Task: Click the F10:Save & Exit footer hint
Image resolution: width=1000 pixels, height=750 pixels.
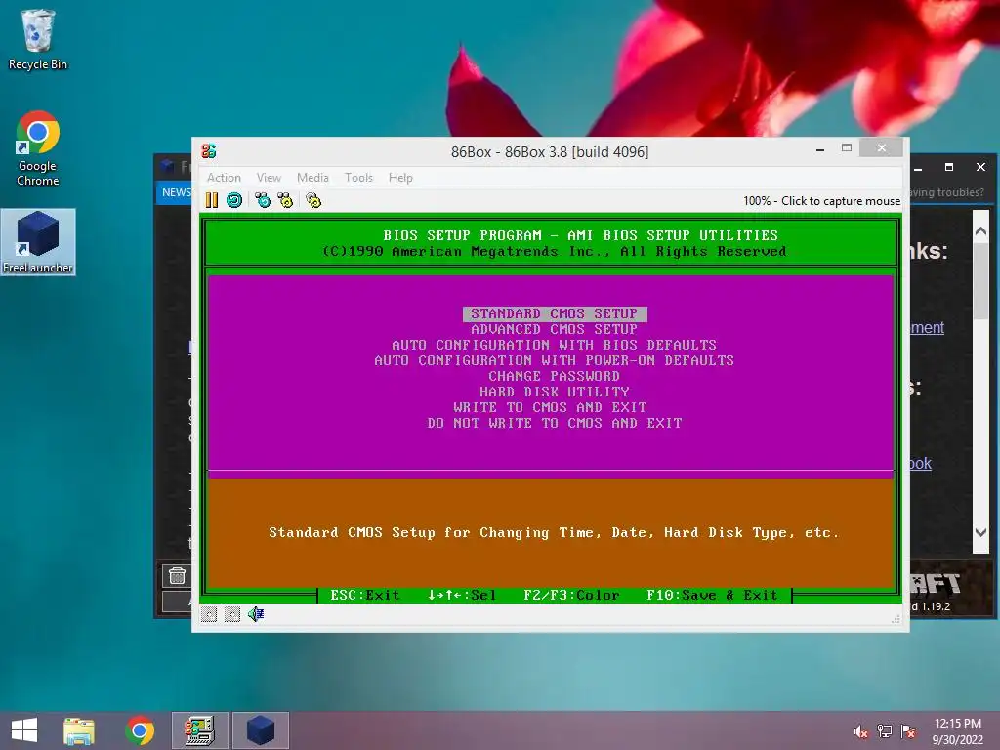Action: click(x=712, y=595)
